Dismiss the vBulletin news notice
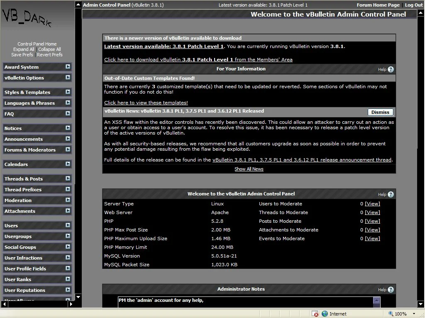This screenshot has height=318, width=425. [380, 112]
